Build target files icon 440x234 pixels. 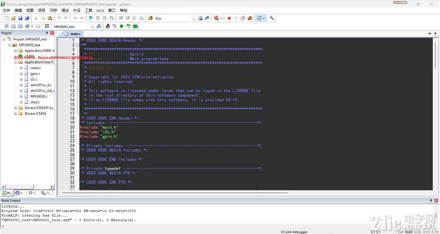[13, 26]
